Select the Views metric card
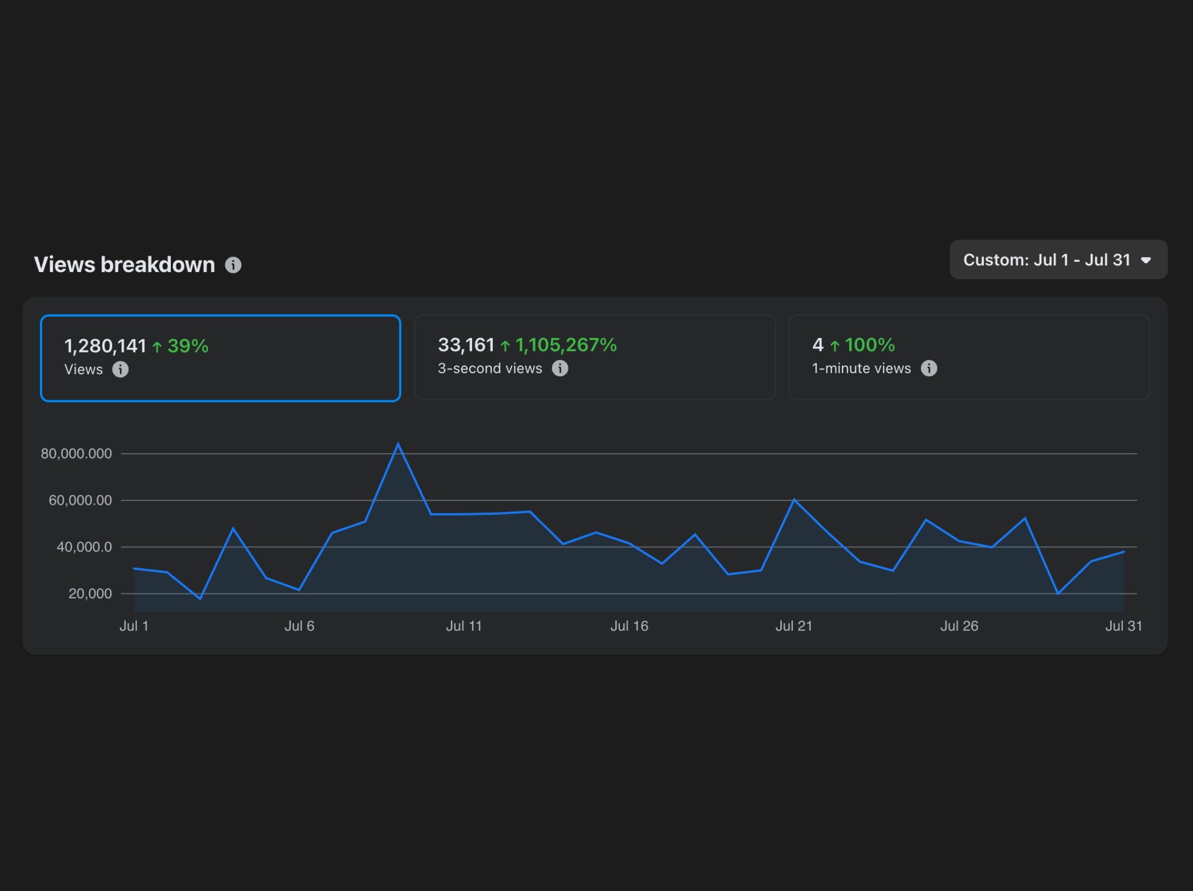1193x891 pixels. pyautogui.click(x=220, y=358)
